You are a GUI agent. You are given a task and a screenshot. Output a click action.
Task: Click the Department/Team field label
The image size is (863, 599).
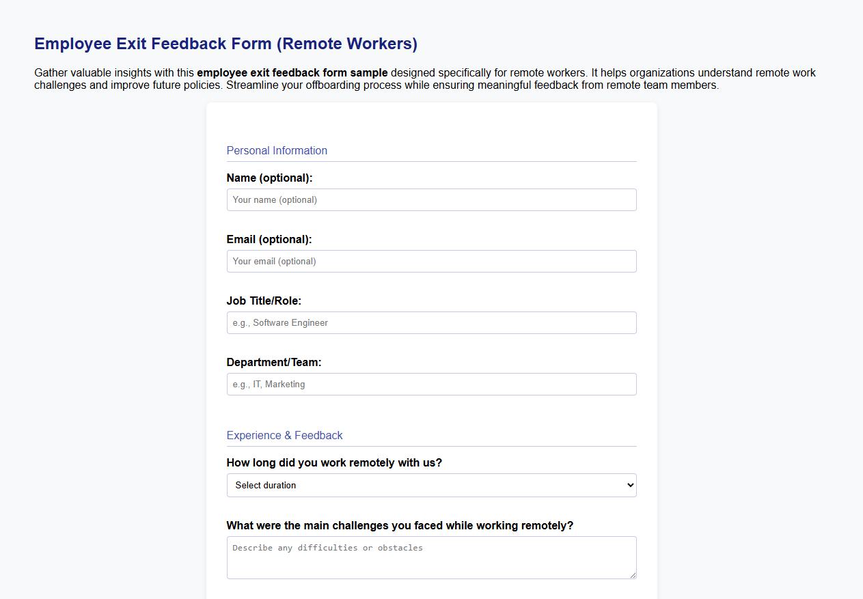coord(274,362)
